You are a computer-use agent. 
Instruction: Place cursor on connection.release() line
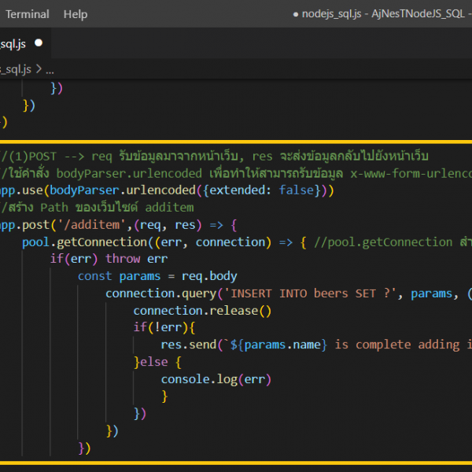(201, 311)
